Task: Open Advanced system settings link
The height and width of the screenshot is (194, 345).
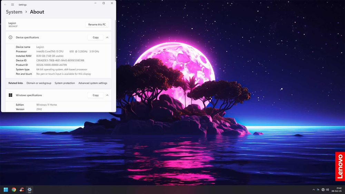Action: 93,83
